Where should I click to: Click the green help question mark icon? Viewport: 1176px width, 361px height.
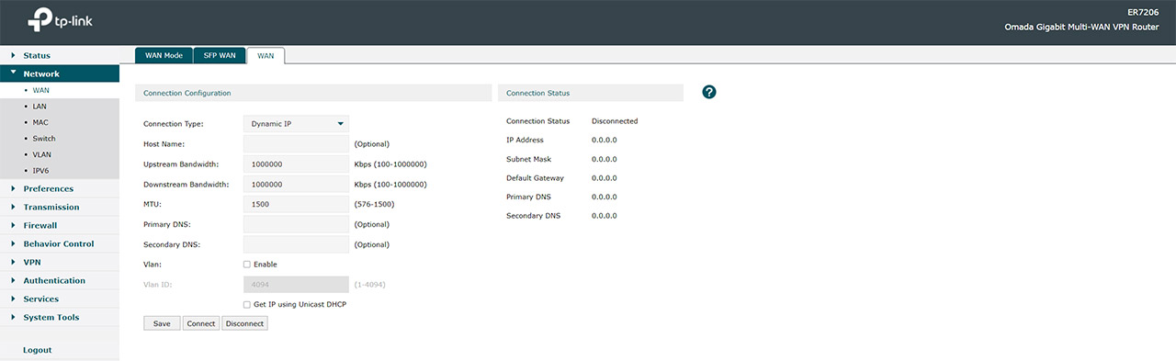(x=708, y=92)
